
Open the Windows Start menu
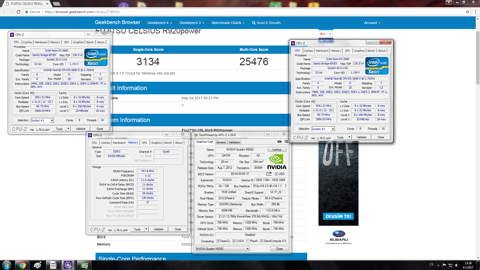click(x=7, y=265)
